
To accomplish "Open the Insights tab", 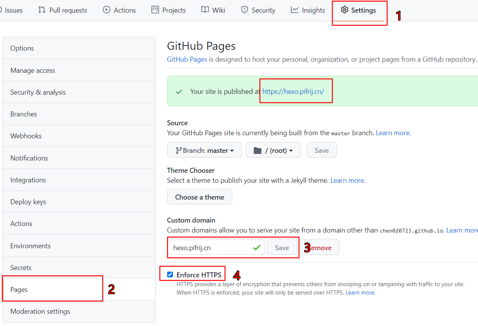I will pos(308,10).
